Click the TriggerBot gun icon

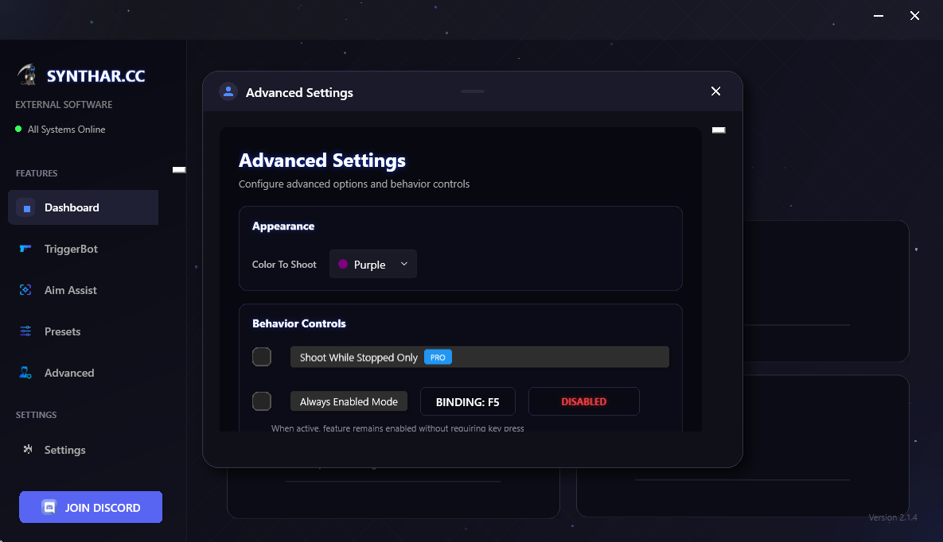pos(25,249)
